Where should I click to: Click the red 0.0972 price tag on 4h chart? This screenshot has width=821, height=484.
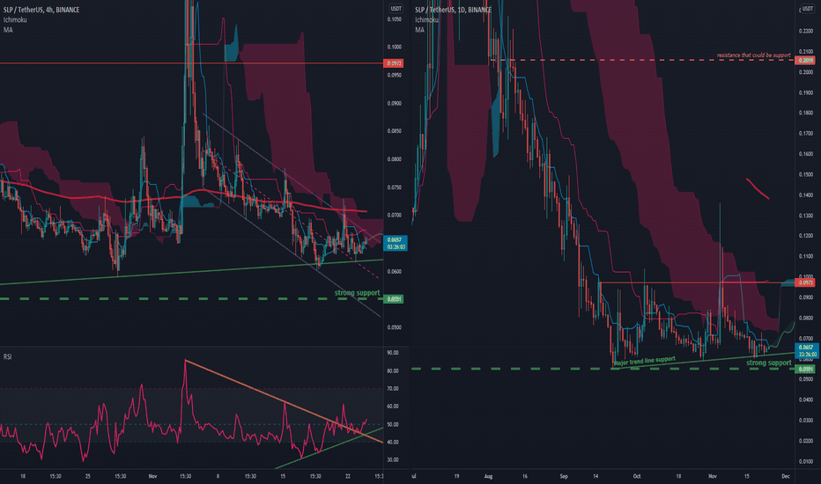[394, 63]
